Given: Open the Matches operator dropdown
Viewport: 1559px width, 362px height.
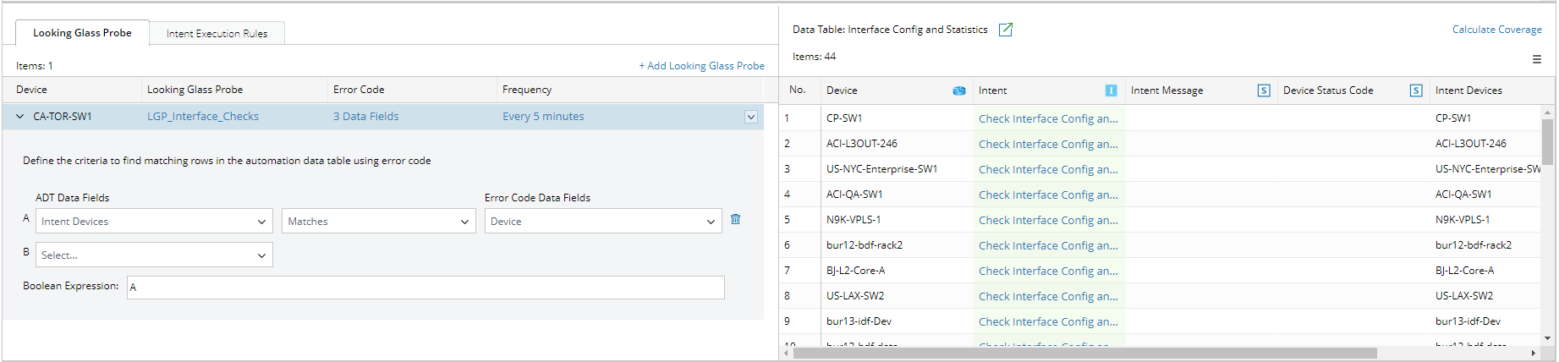Looking at the screenshot, I should click(x=378, y=222).
